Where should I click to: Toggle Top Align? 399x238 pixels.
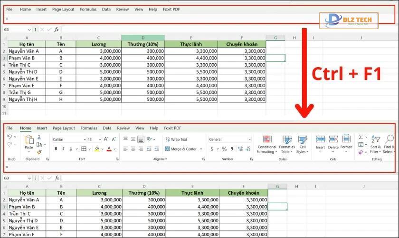tap(125, 139)
